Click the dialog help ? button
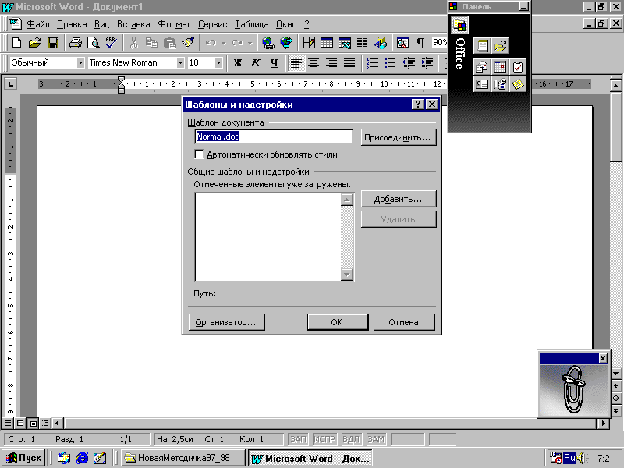Screen dimensions: 624x468 click(x=417, y=105)
